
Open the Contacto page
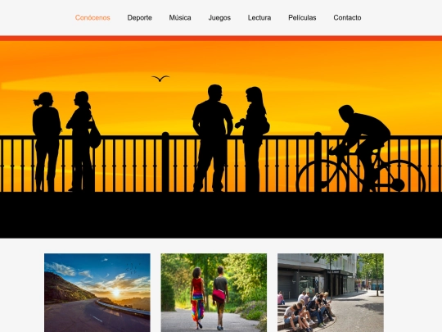pos(347,18)
